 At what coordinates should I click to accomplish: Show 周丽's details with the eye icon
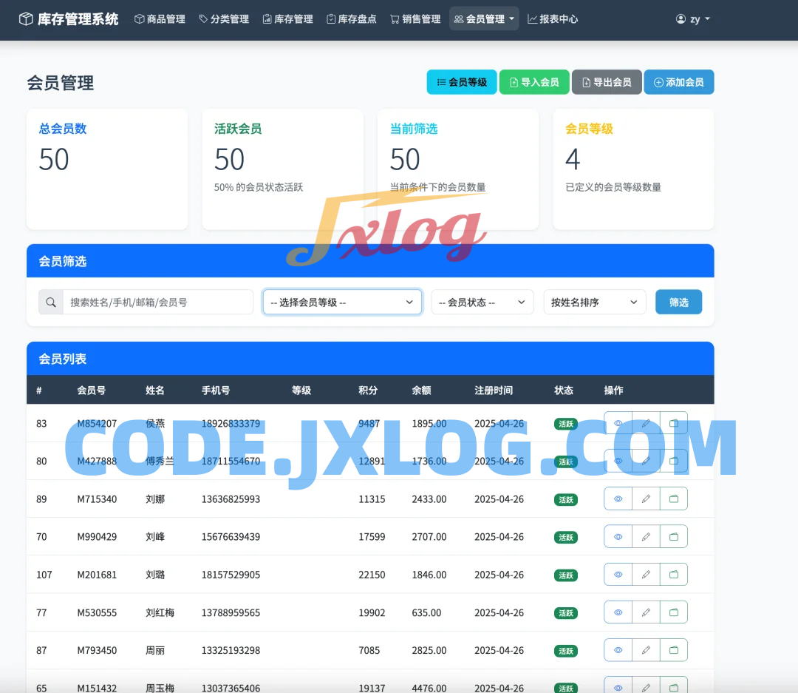618,650
